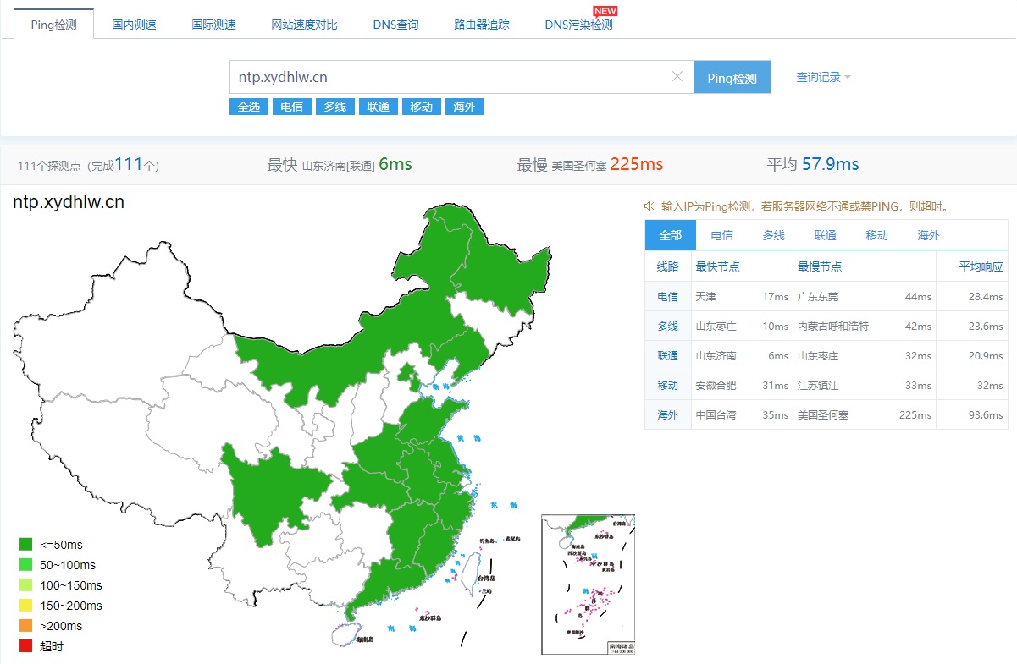Open the DNS污染检测 tab
This screenshot has height=664, width=1017.
pos(578,25)
